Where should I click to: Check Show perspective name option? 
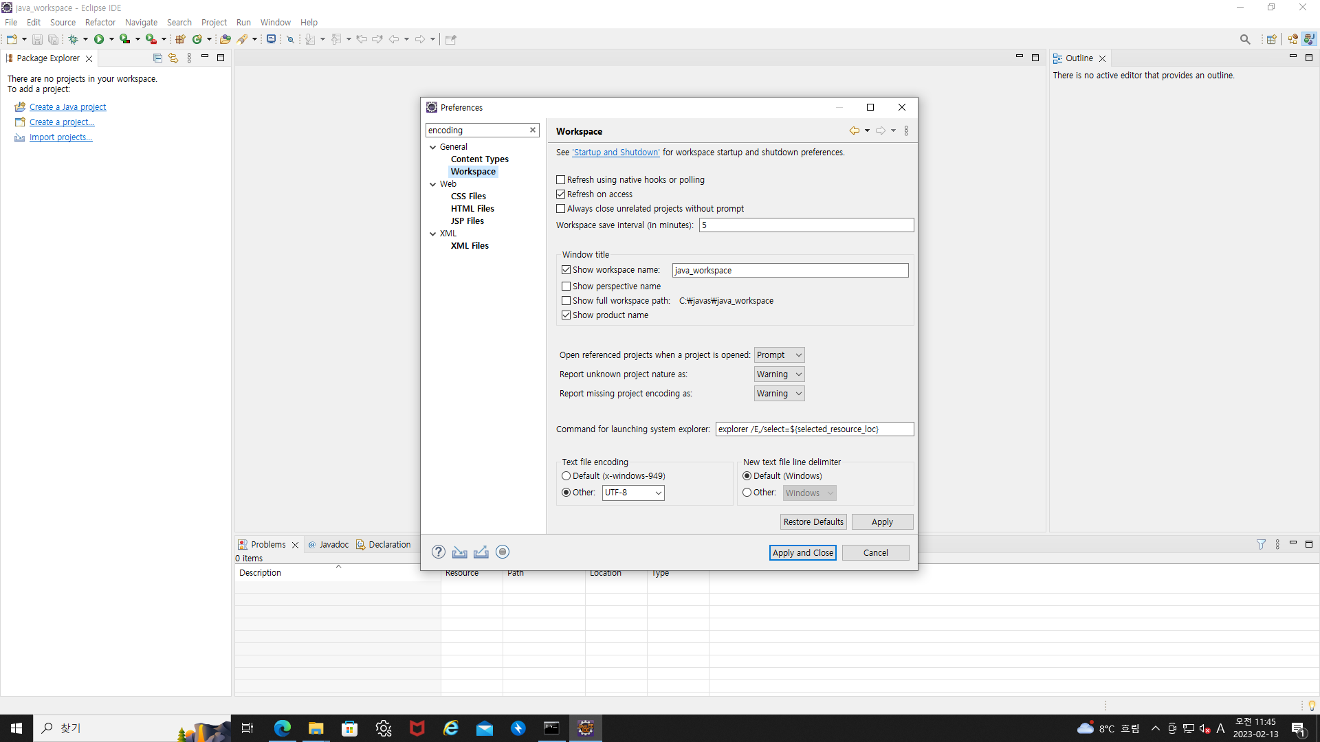566,286
